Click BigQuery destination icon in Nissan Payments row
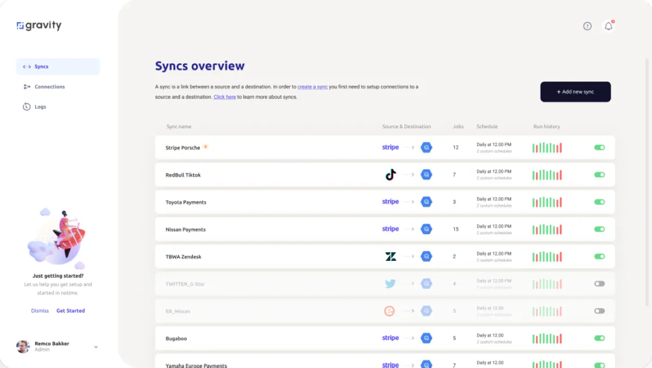The image size is (652, 368). pyautogui.click(x=427, y=229)
